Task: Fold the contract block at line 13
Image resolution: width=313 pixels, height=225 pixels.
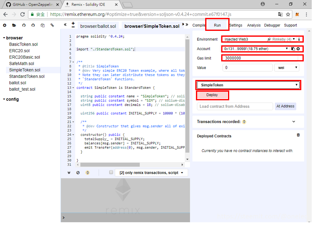Action: click(x=73, y=88)
